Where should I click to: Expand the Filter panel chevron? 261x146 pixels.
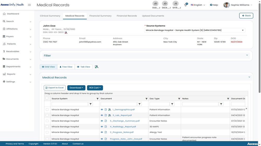(x=247, y=55)
